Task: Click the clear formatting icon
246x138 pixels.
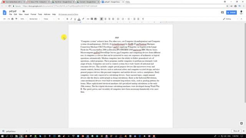Action: [143, 19]
